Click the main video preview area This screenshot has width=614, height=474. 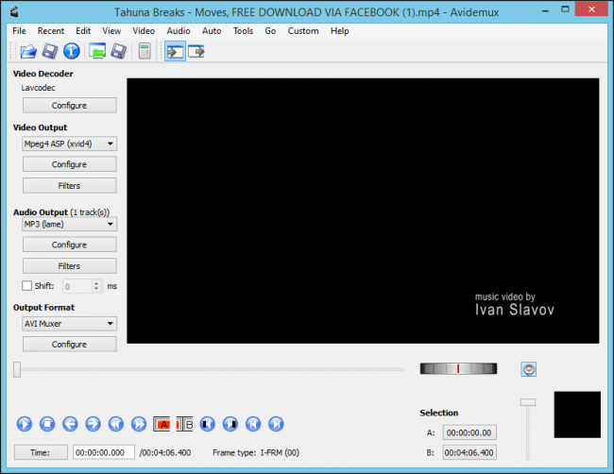click(x=363, y=211)
